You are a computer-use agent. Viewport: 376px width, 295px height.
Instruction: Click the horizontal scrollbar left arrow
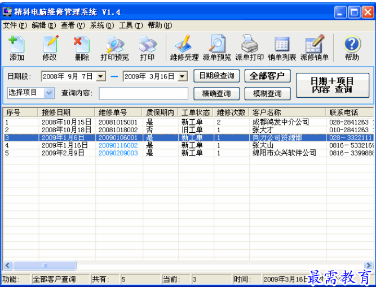(7, 266)
